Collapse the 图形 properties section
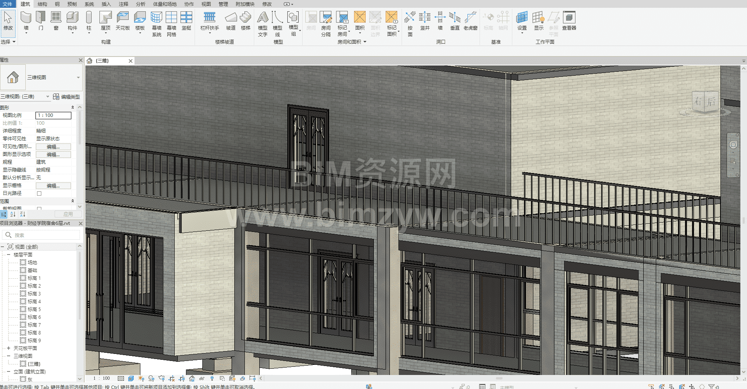Screen dimensions: 747x389 pos(73,107)
